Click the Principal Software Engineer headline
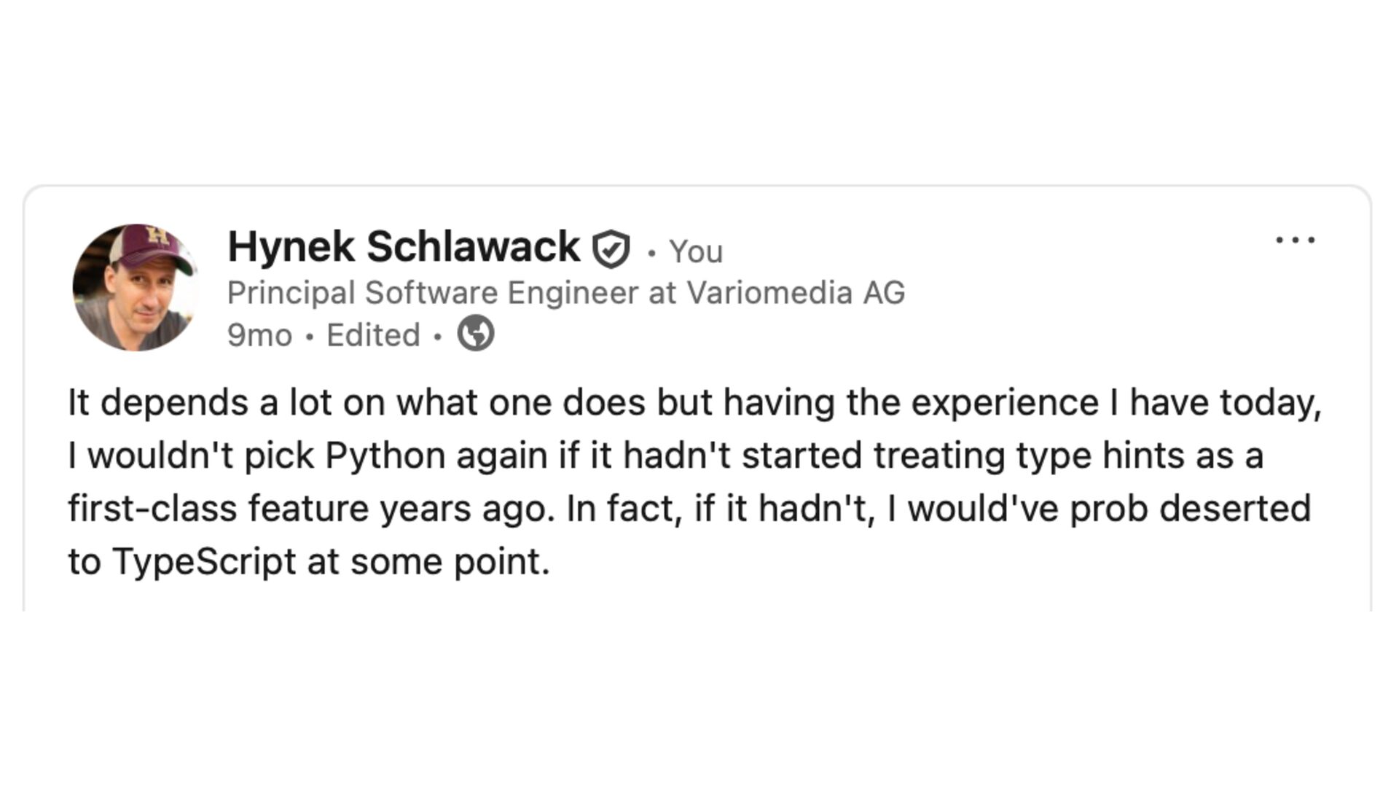The width and height of the screenshot is (1399, 787). (x=565, y=293)
